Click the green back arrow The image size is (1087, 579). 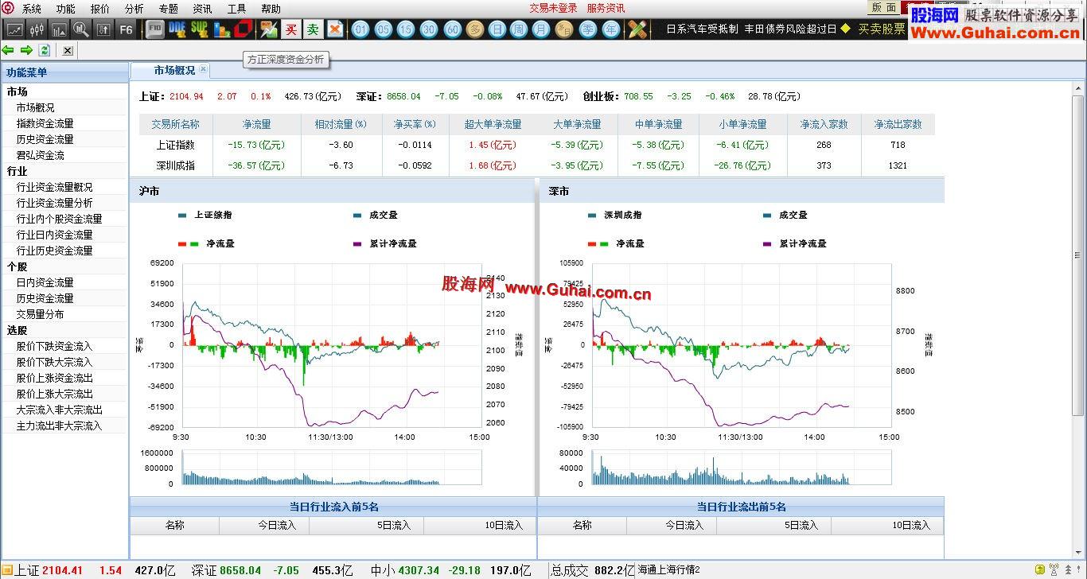click(x=8, y=50)
